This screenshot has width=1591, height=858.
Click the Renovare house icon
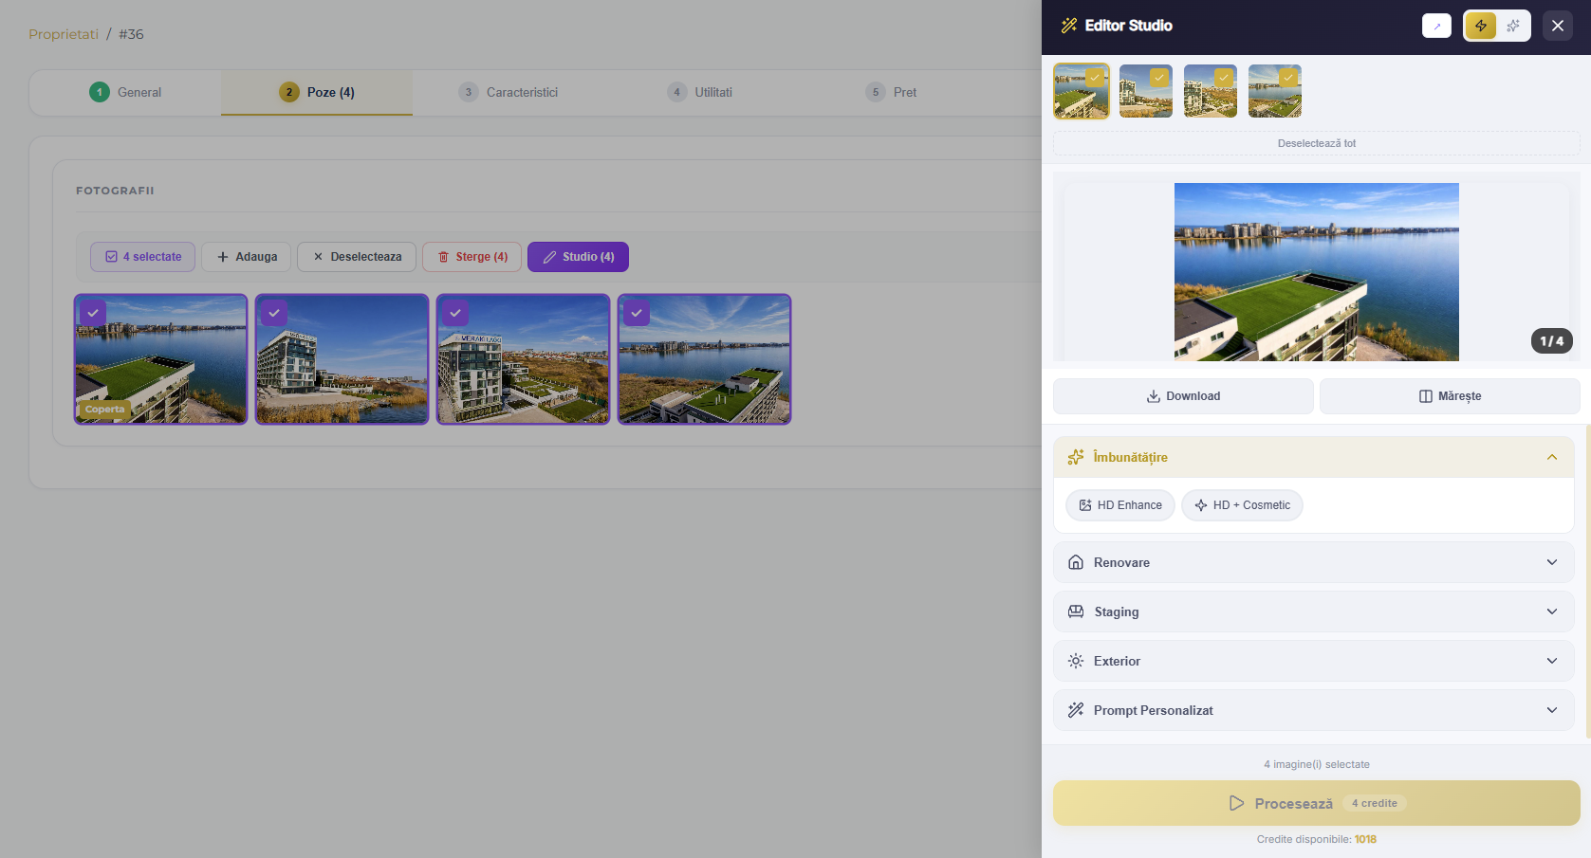tap(1076, 562)
